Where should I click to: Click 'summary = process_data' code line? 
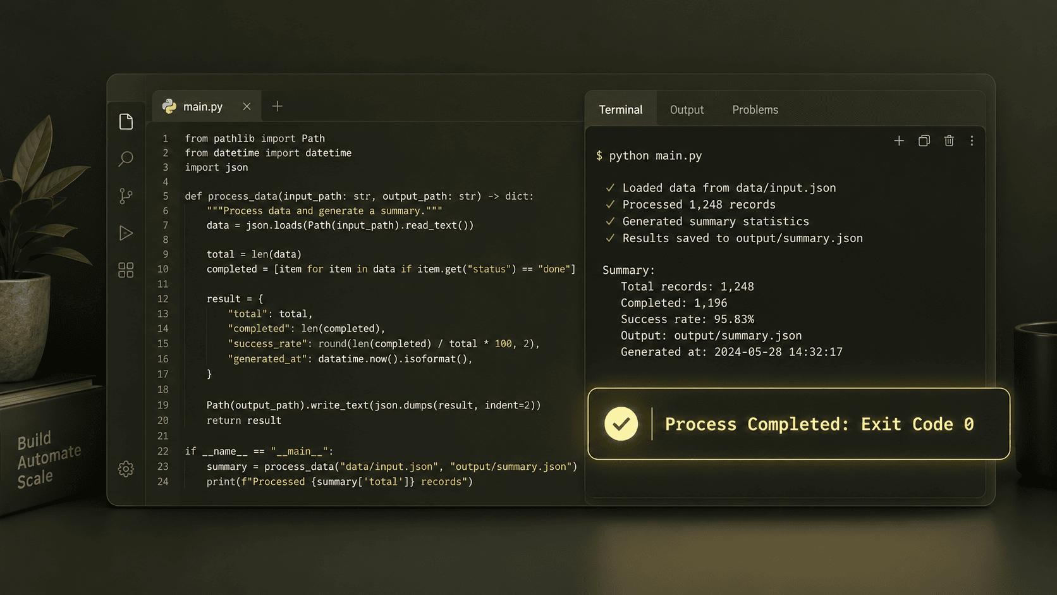coord(392,466)
